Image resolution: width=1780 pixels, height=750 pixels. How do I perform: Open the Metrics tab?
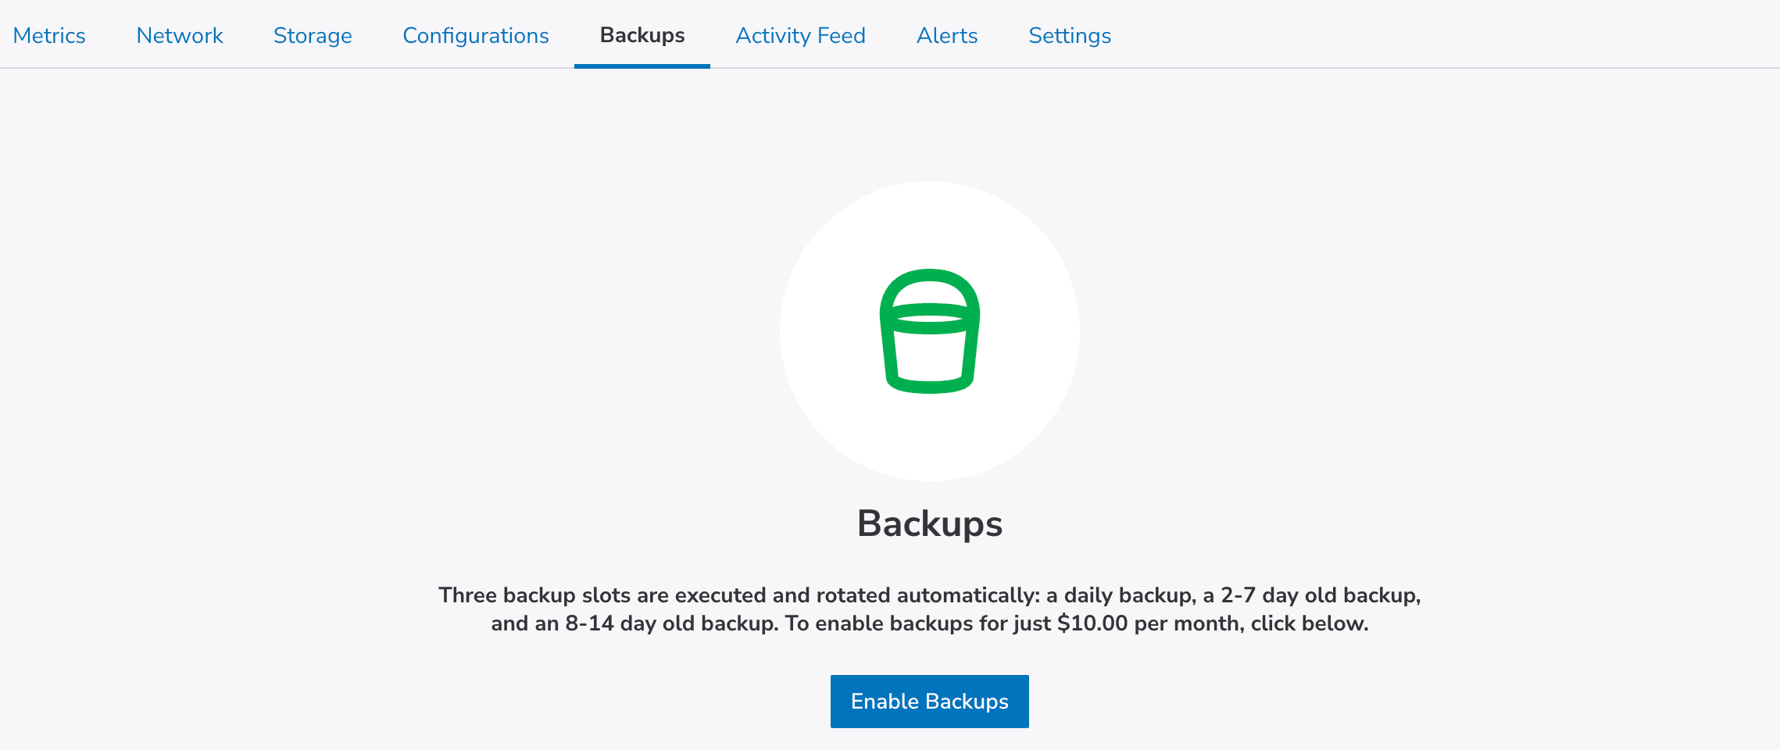point(49,36)
